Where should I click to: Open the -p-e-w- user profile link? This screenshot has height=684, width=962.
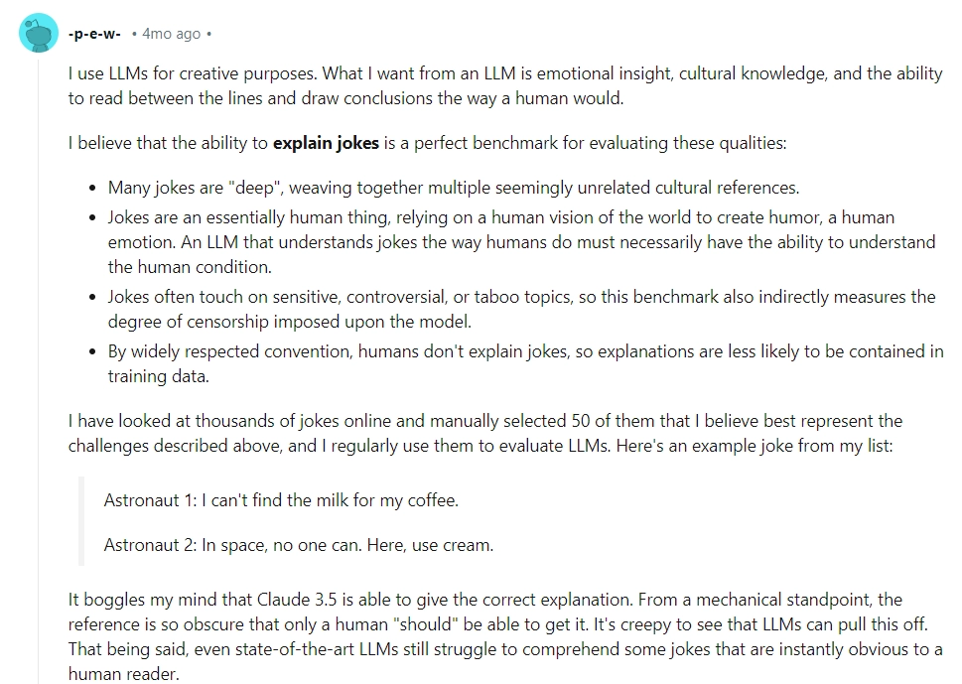94,34
